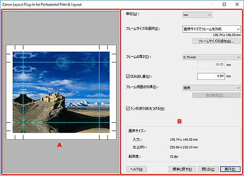The height and width of the screenshot is (176, 244).
Task: Click the disabled 19.05 mm thickness field
Action: pos(211,65)
